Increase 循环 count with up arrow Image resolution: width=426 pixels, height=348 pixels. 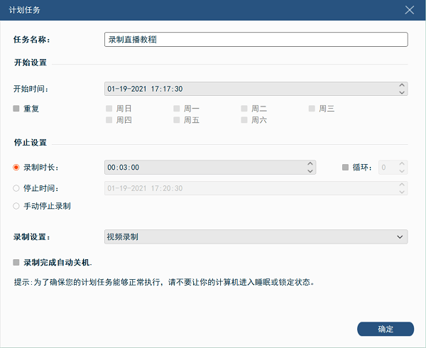click(x=402, y=164)
